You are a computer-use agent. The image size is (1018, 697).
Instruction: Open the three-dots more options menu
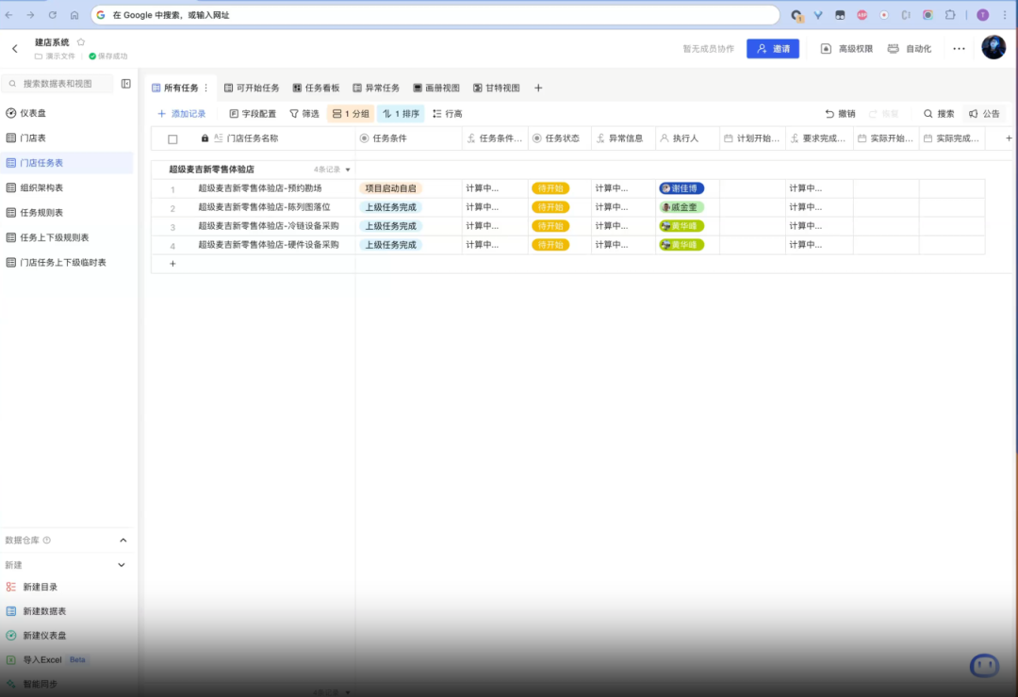click(959, 48)
